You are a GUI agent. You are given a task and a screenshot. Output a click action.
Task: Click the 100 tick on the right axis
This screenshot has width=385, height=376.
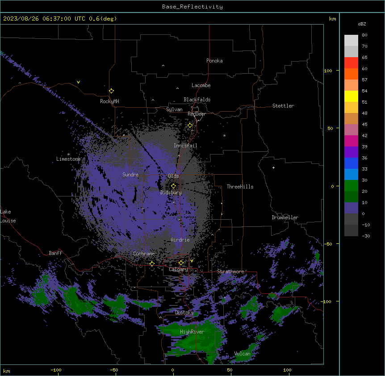[x=328, y=71]
